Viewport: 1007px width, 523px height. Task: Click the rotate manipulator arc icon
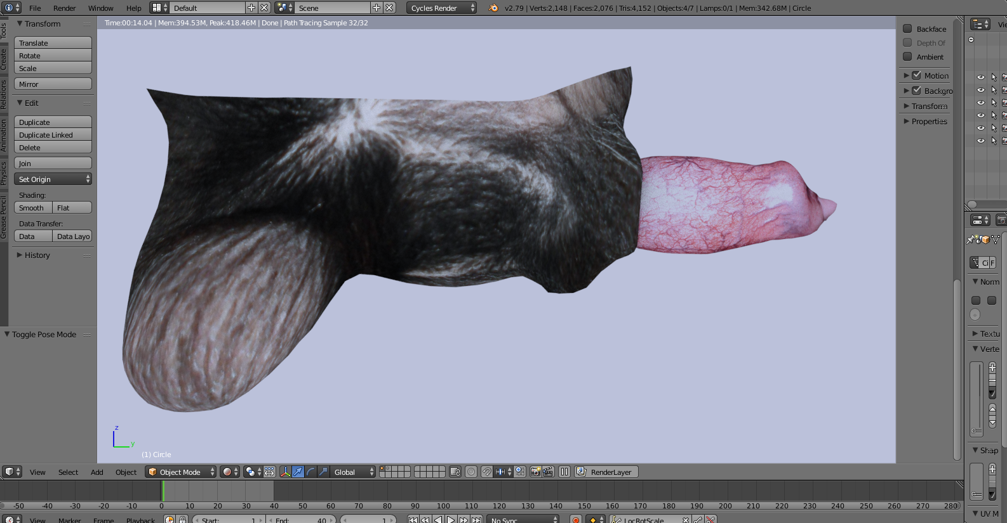[x=310, y=472]
